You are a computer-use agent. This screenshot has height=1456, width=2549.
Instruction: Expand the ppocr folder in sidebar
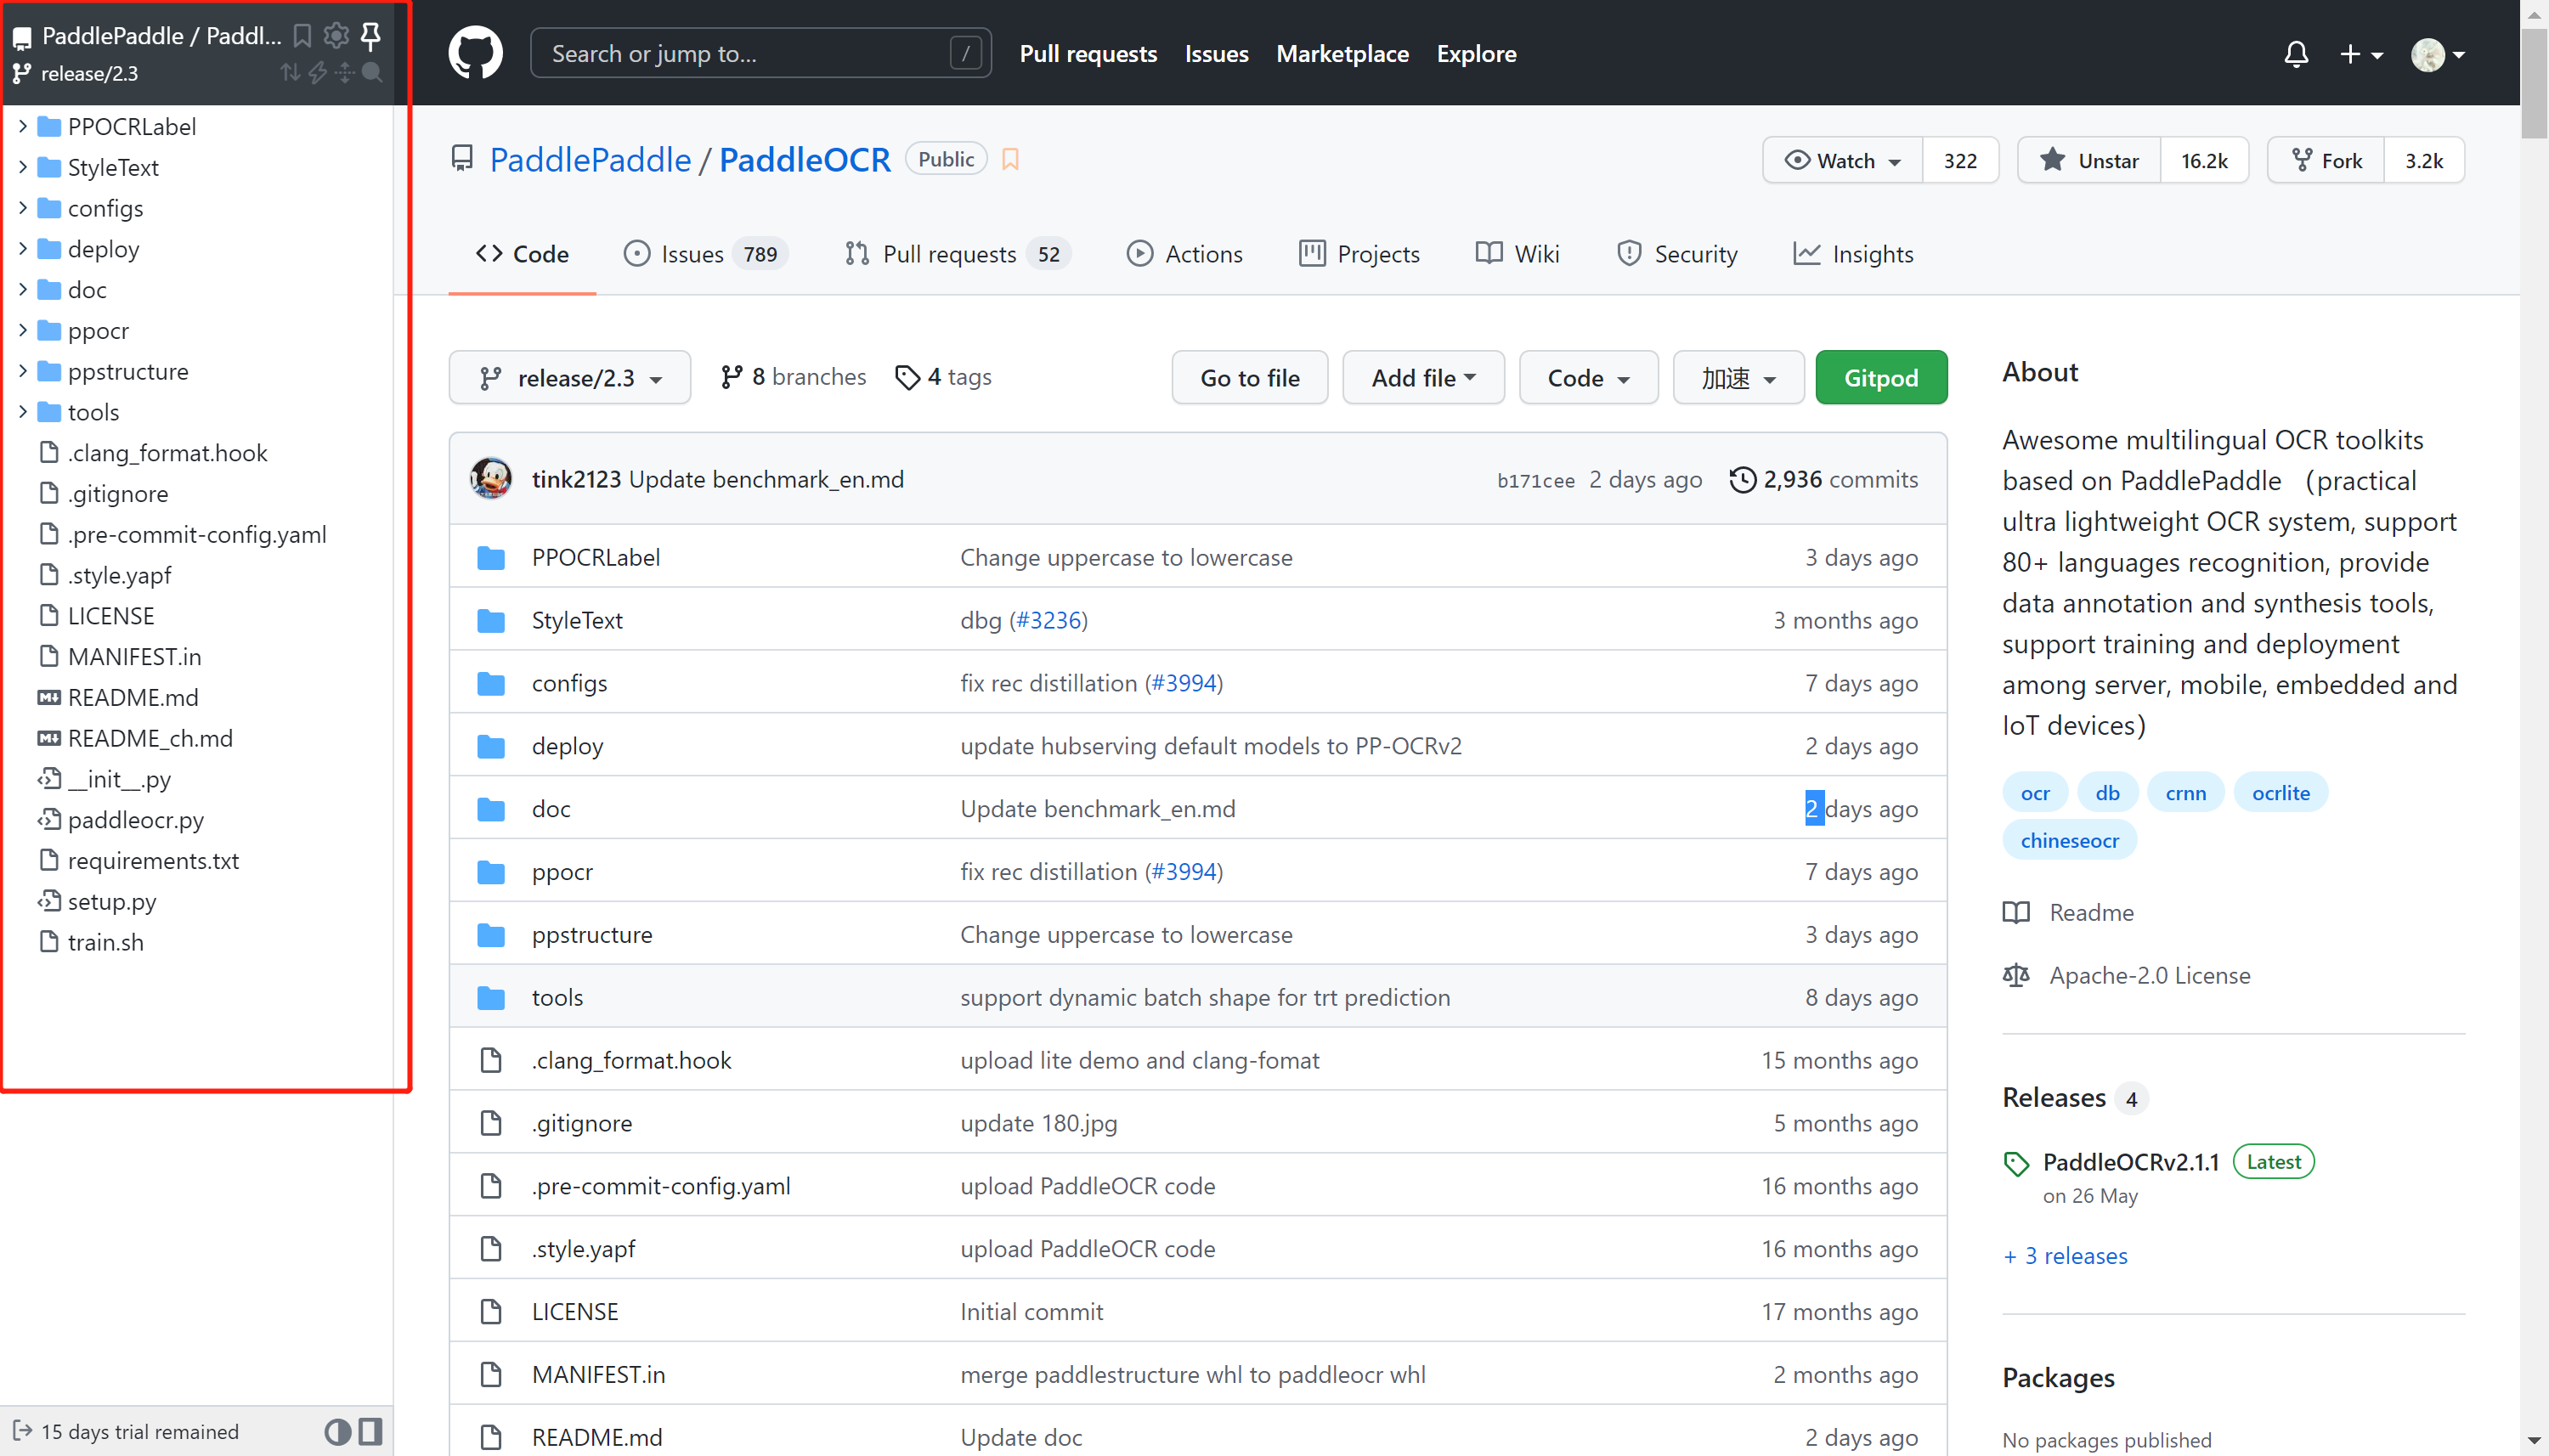pos(23,330)
